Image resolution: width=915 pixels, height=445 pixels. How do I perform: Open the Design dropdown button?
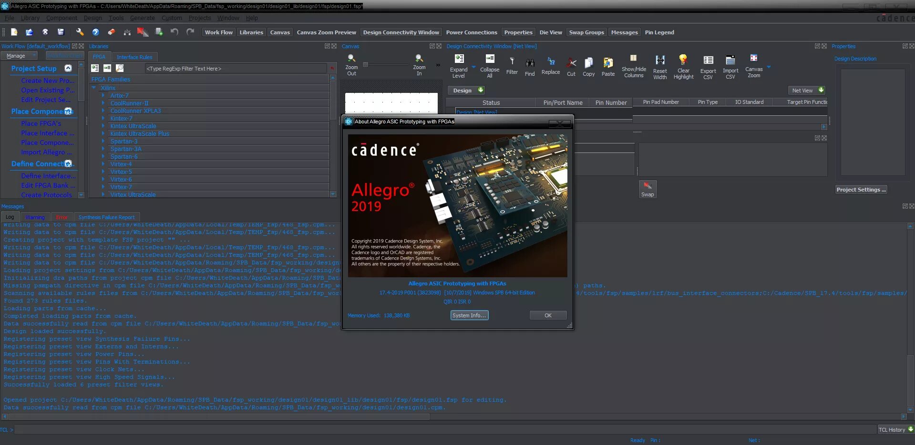(466, 90)
